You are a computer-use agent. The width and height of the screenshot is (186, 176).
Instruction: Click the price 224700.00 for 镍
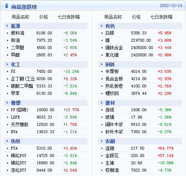click(x=141, y=40)
